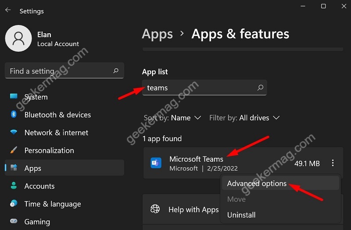Go back using the Settings back arrow
The image size is (351, 230).
[8, 10]
